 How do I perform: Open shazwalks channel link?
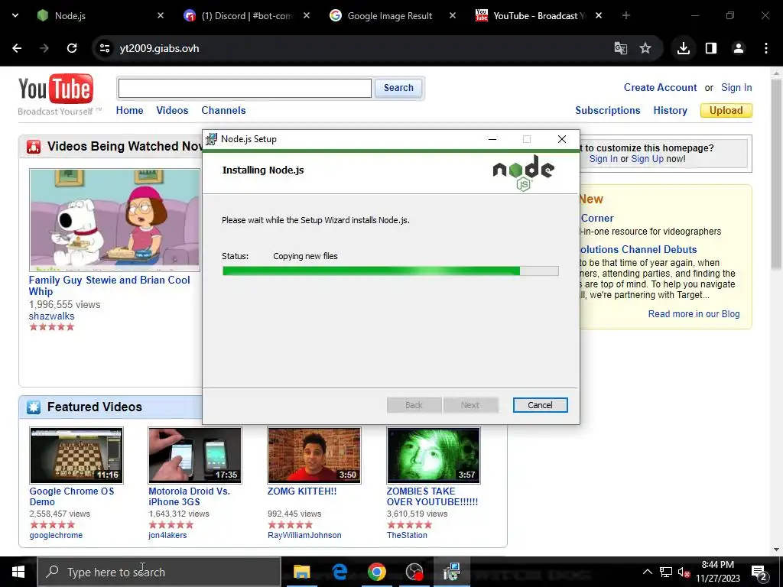[x=51, y=316]
